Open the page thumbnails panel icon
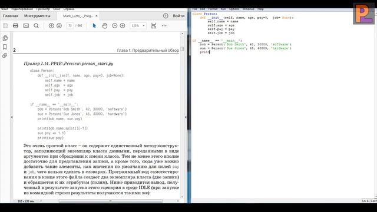This screenshot has width=377, height=212. pos(5,38)
